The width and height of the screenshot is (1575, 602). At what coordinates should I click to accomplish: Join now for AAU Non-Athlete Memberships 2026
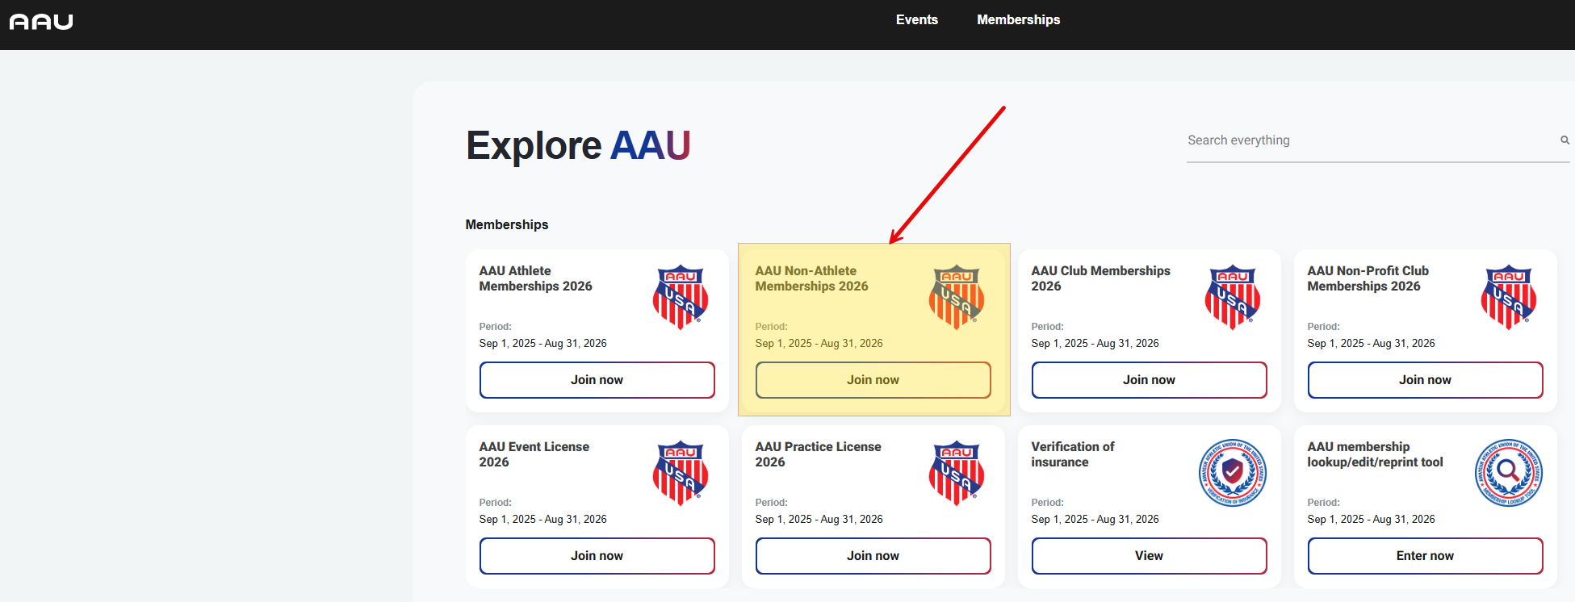click(873, 380)
